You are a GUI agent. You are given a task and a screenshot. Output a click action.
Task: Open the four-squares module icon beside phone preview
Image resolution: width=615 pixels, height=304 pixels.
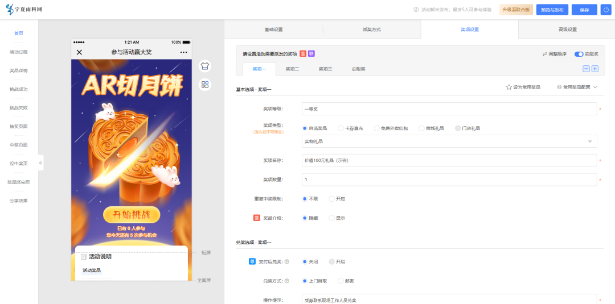tap(205, 85)
